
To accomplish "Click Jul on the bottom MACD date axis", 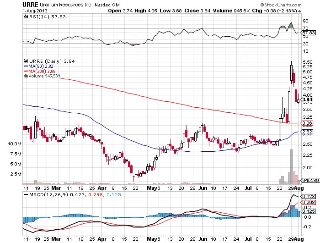I will 248,239.
